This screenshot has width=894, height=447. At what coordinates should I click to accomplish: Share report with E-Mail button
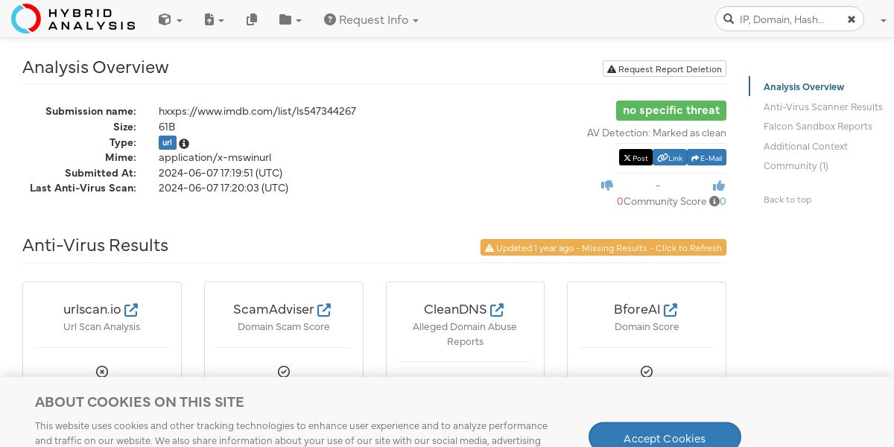click(706, 158)
